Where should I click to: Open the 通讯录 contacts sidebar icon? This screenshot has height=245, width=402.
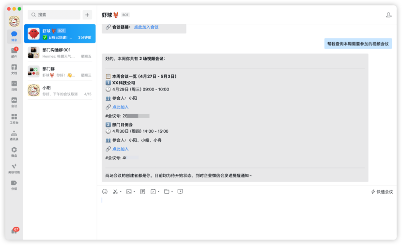pos(14,135)
